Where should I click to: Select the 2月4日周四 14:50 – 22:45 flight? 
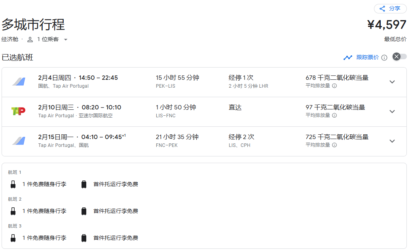click(x=204, y=82)
